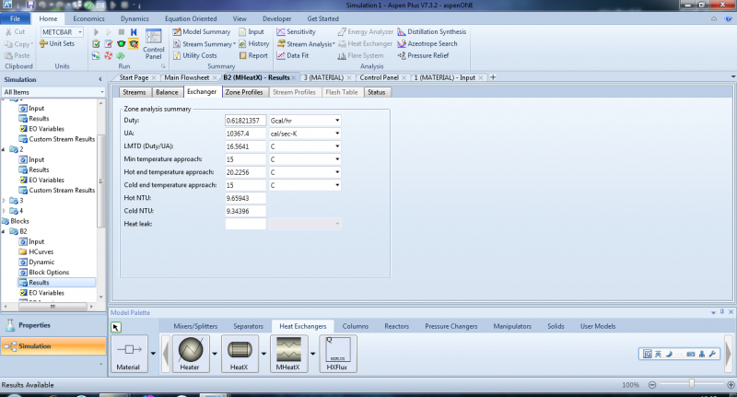Open the All Items filter dropdown
The width and height of the screenshot is (737, 397).
tap(100, 92)
